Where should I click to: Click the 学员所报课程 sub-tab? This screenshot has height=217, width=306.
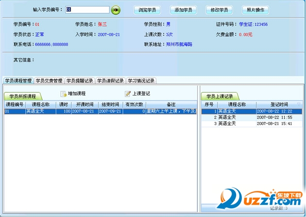(x=23, y=96)
